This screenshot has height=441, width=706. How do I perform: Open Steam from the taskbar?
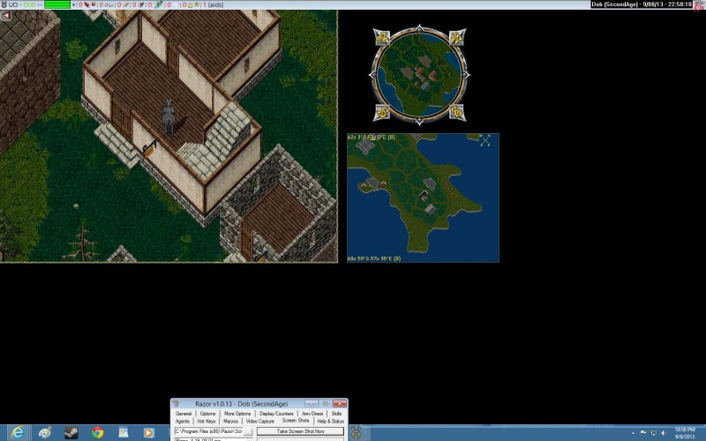[71, 433]
